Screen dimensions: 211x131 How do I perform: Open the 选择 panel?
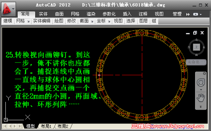[131, 21]
